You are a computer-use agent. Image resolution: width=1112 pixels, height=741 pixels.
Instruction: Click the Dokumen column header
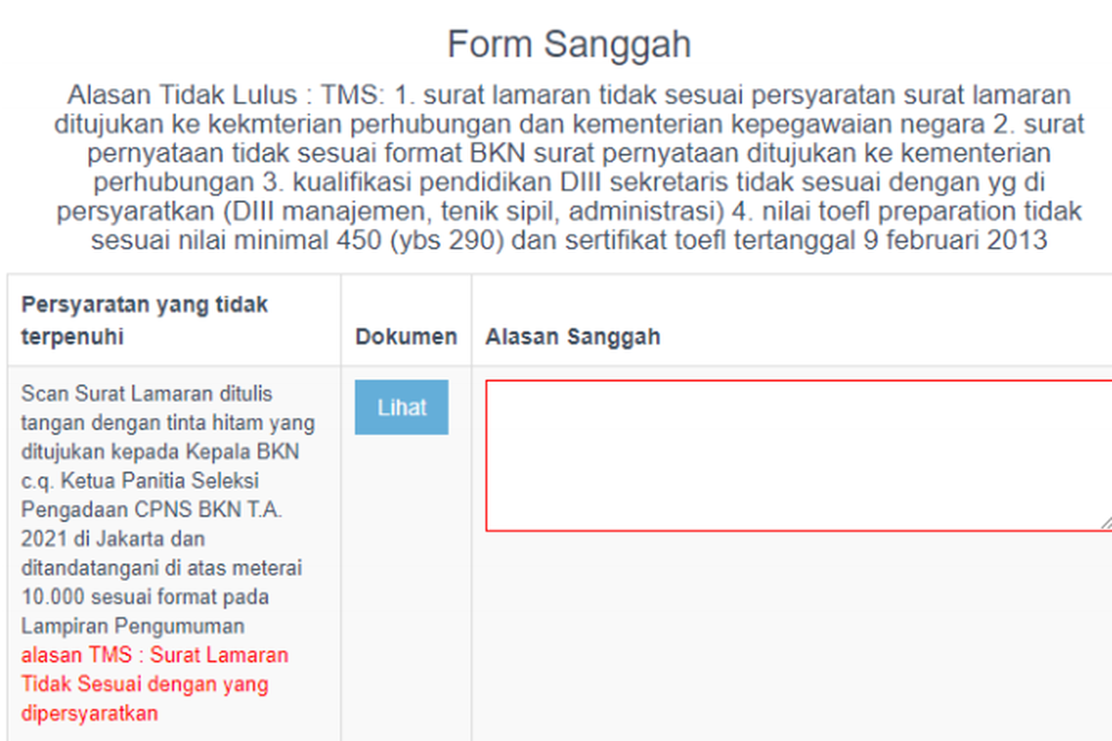click(x=406, y=336)
